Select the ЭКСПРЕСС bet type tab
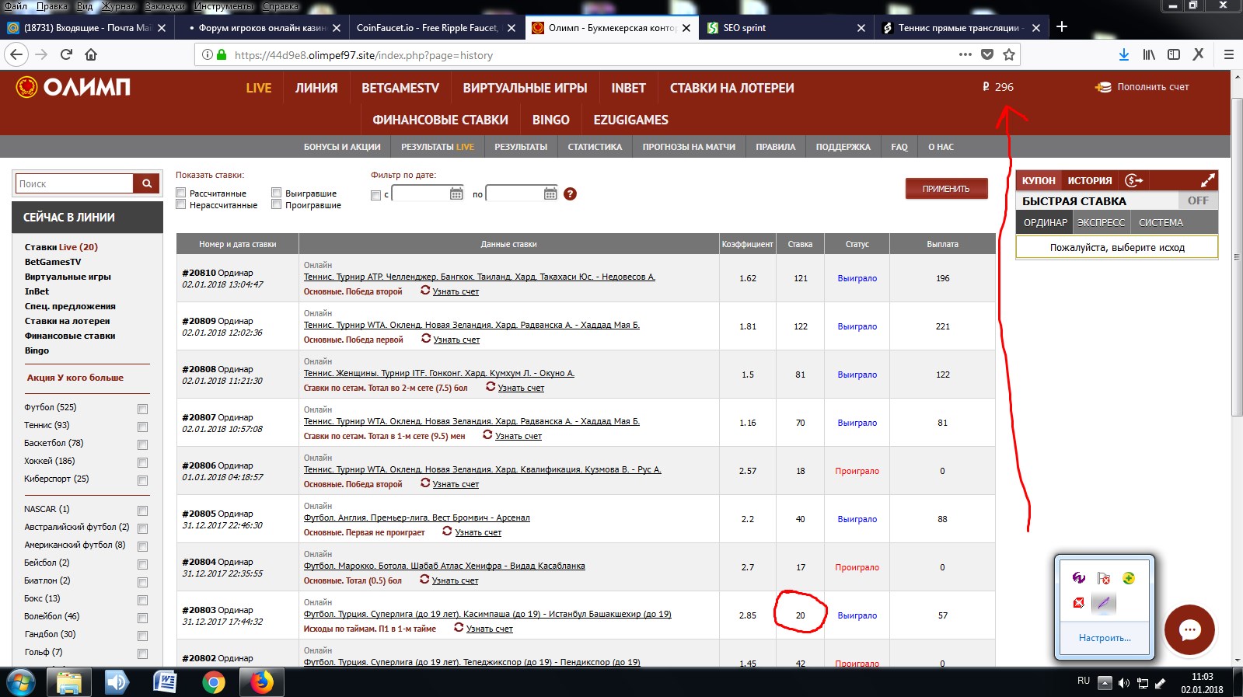 point(1101,222)
